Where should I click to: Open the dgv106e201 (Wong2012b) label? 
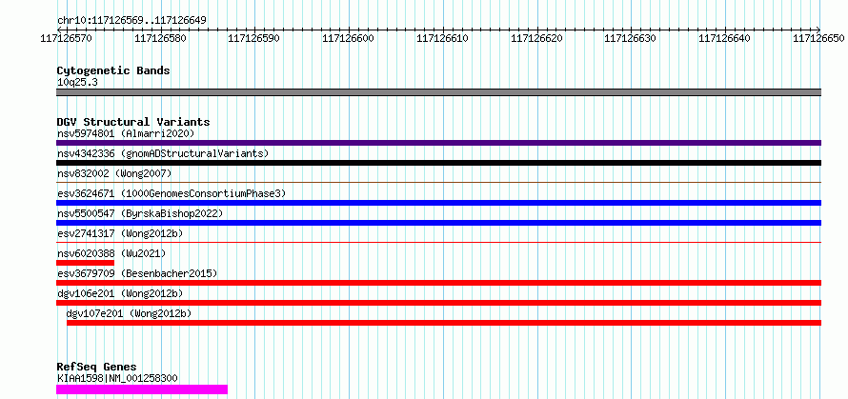point(120,293)
